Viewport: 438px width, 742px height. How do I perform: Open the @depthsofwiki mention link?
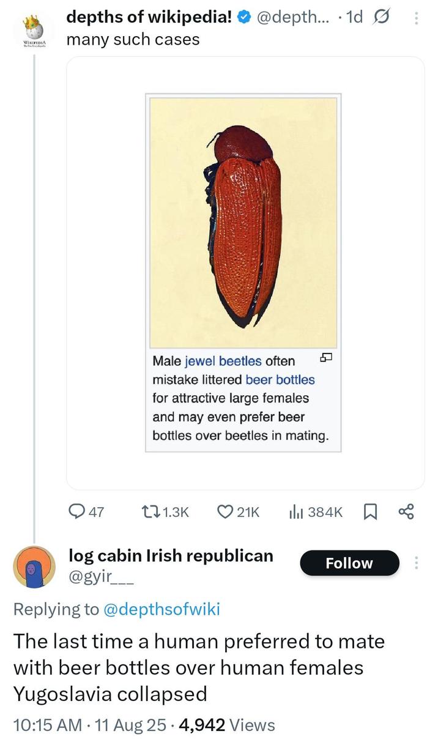tap(161, 609)
